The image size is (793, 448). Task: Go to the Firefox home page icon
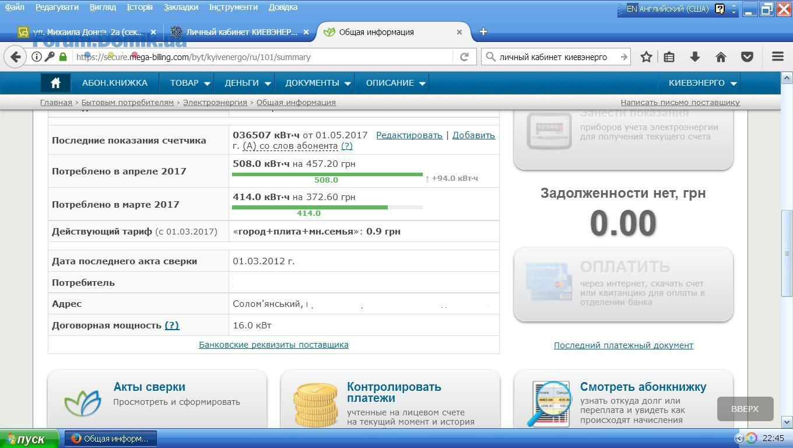point(721,57)
